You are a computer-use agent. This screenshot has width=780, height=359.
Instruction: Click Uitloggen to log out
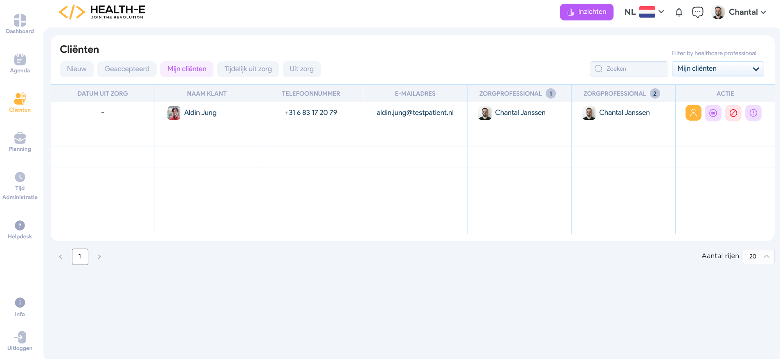click(x=20, y=341)
